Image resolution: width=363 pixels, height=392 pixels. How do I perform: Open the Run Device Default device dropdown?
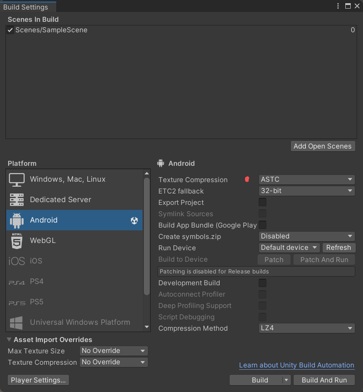click(289, 248)
